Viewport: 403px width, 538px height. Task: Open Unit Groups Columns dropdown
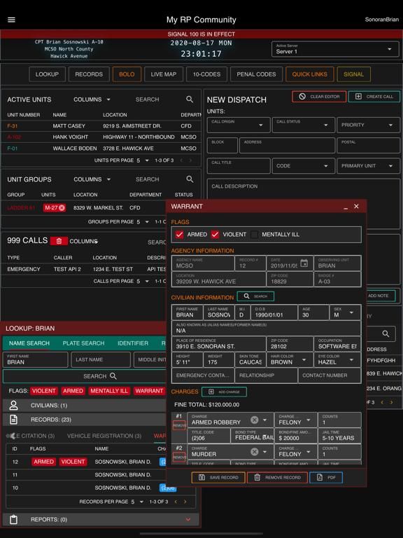click(x=92, y=179)
